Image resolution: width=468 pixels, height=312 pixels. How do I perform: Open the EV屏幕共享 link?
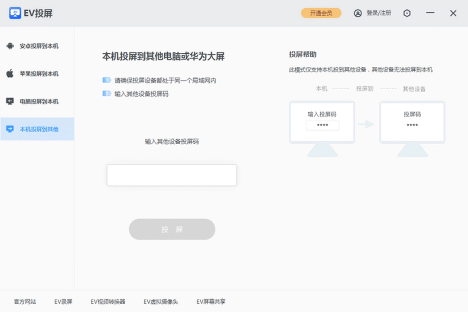tap(211, 302)
